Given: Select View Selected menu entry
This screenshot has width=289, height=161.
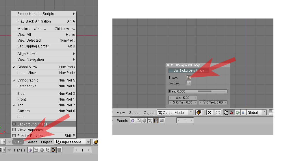Looking at the screenshot, I should coord(44,40).
